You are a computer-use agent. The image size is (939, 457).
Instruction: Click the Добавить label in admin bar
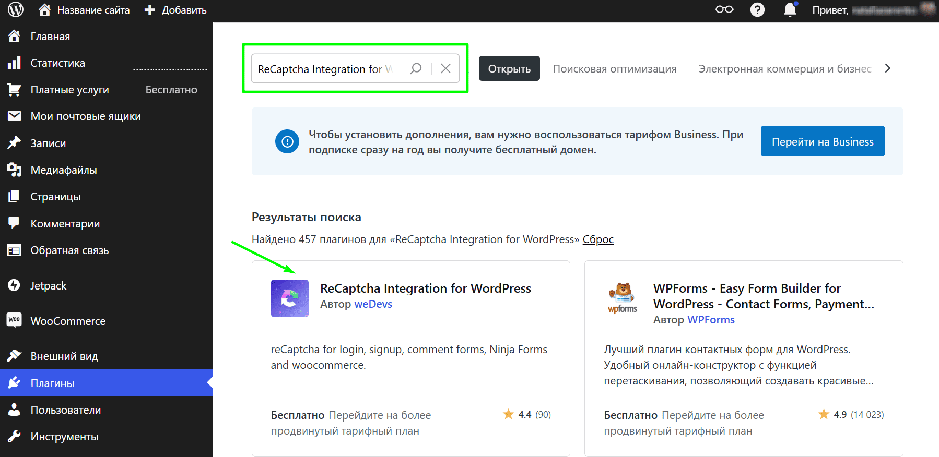pyautogui.click(x=184, y=10)
